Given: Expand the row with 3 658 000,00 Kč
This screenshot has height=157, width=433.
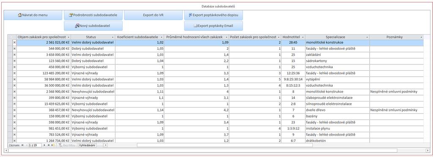Looking at the screenshot, I should pyautogui.click(x=14, y=55).
